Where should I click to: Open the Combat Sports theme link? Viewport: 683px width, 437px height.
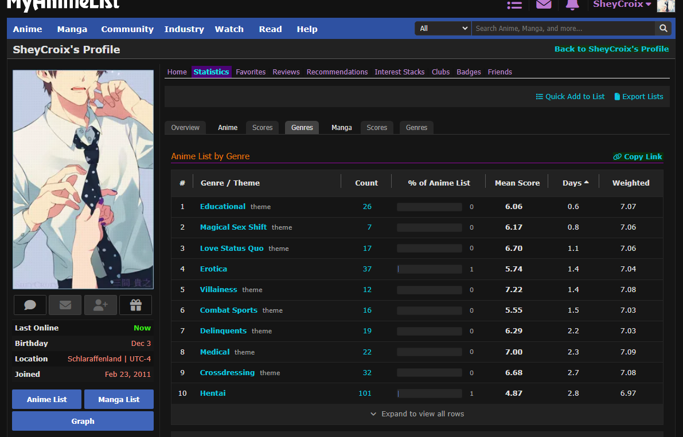[x=229, y=310]
